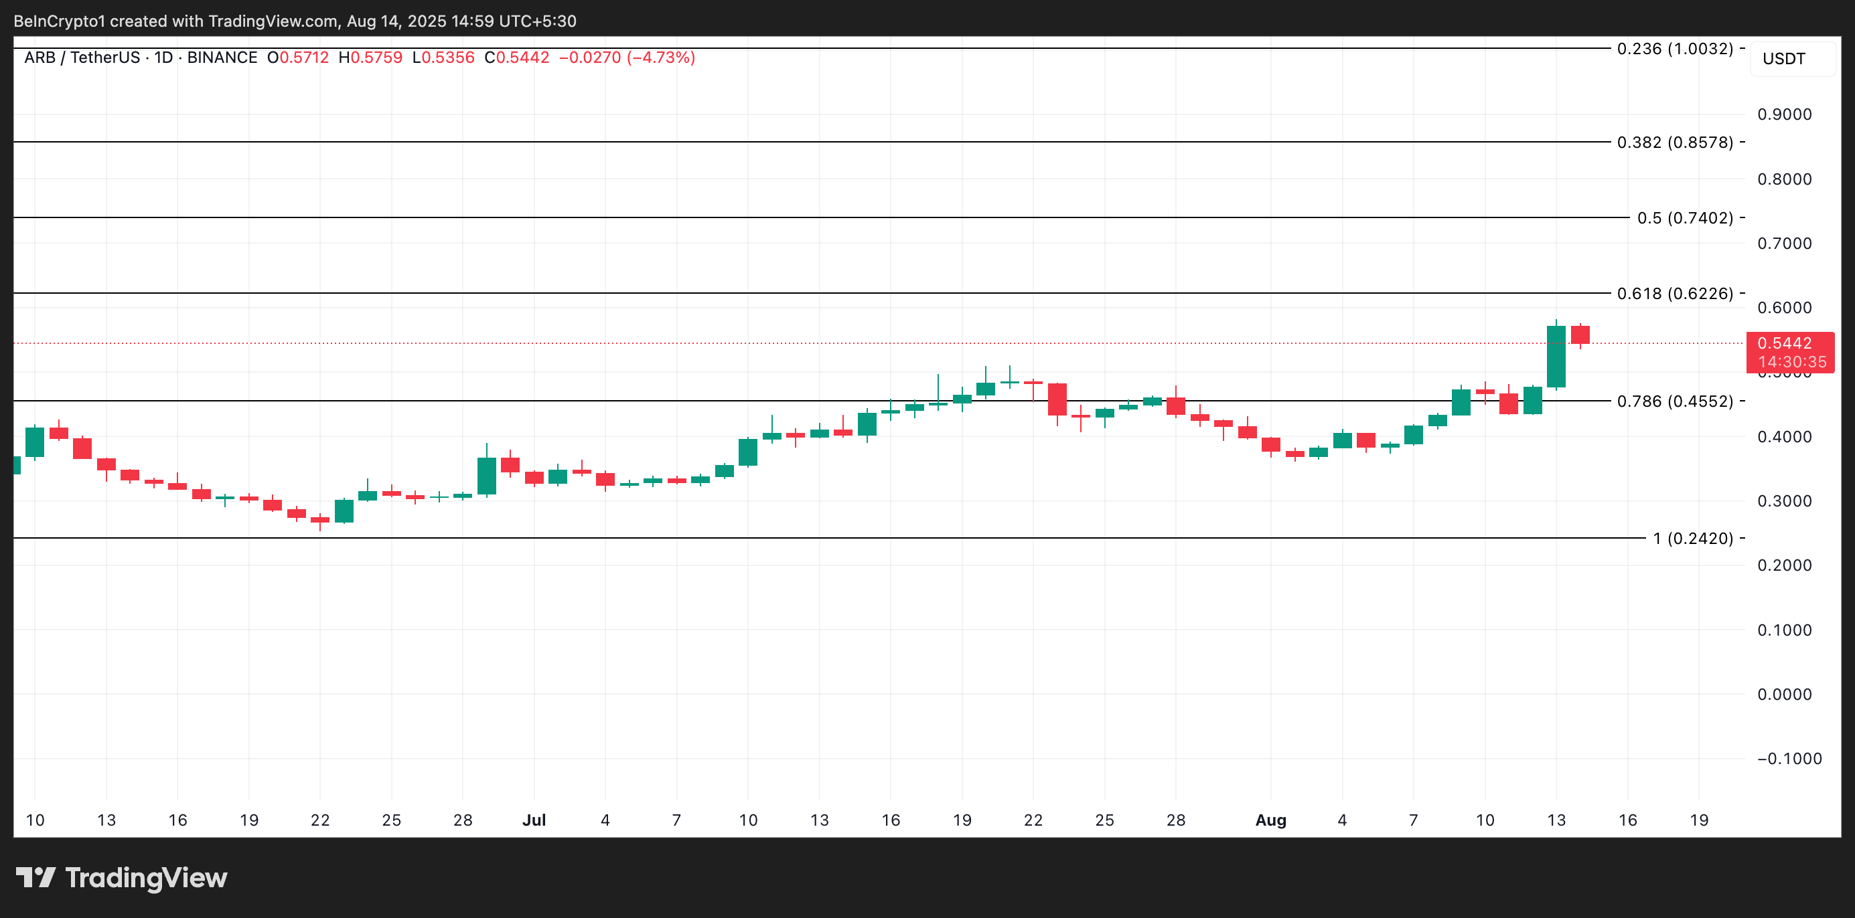Screen dimensions: 1855x918
Task: Click the 0.618 (0.6226) Fibonacci level label
Action: tap(1675, 294)
